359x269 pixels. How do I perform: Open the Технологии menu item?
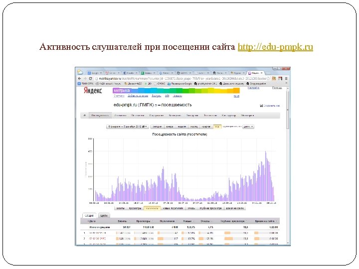click(210, 116)
